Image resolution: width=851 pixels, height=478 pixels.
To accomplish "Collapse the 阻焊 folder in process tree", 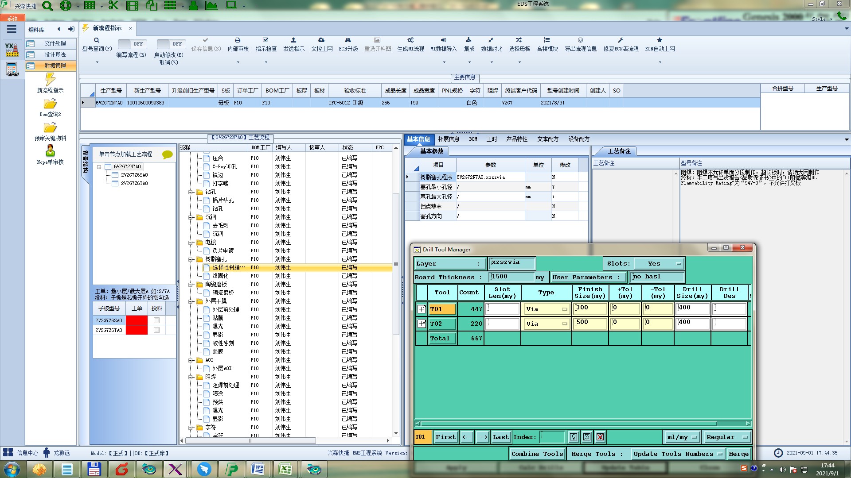I will [x=191, y=377].
